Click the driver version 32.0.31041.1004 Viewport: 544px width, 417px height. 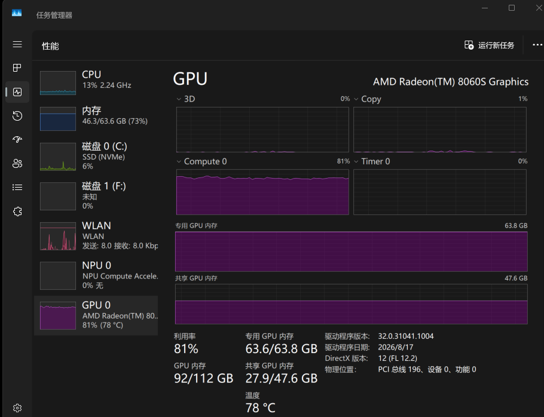click(x=405, y=336)
